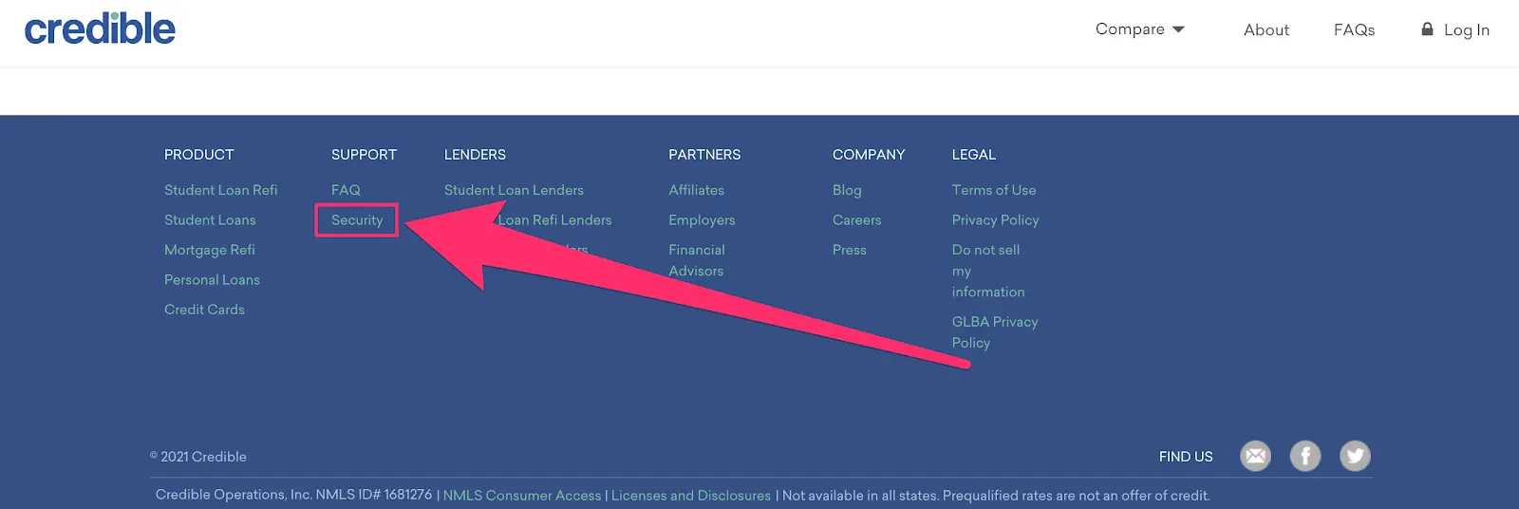Click the Credible logo
1519x509 pixels.
coord(100,29)
